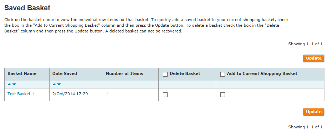Check the Add to Current Shopping Basket header checkbox
Screen dimensions: 328x138
222,75
